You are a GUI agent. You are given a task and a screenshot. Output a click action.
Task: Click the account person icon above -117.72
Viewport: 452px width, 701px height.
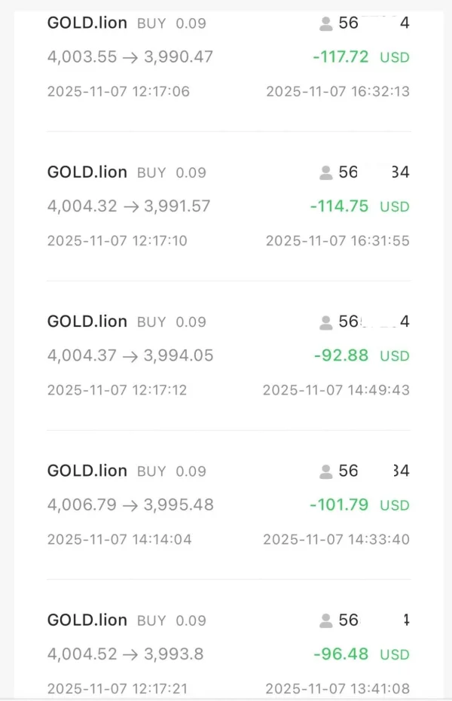tap(326, 23)
